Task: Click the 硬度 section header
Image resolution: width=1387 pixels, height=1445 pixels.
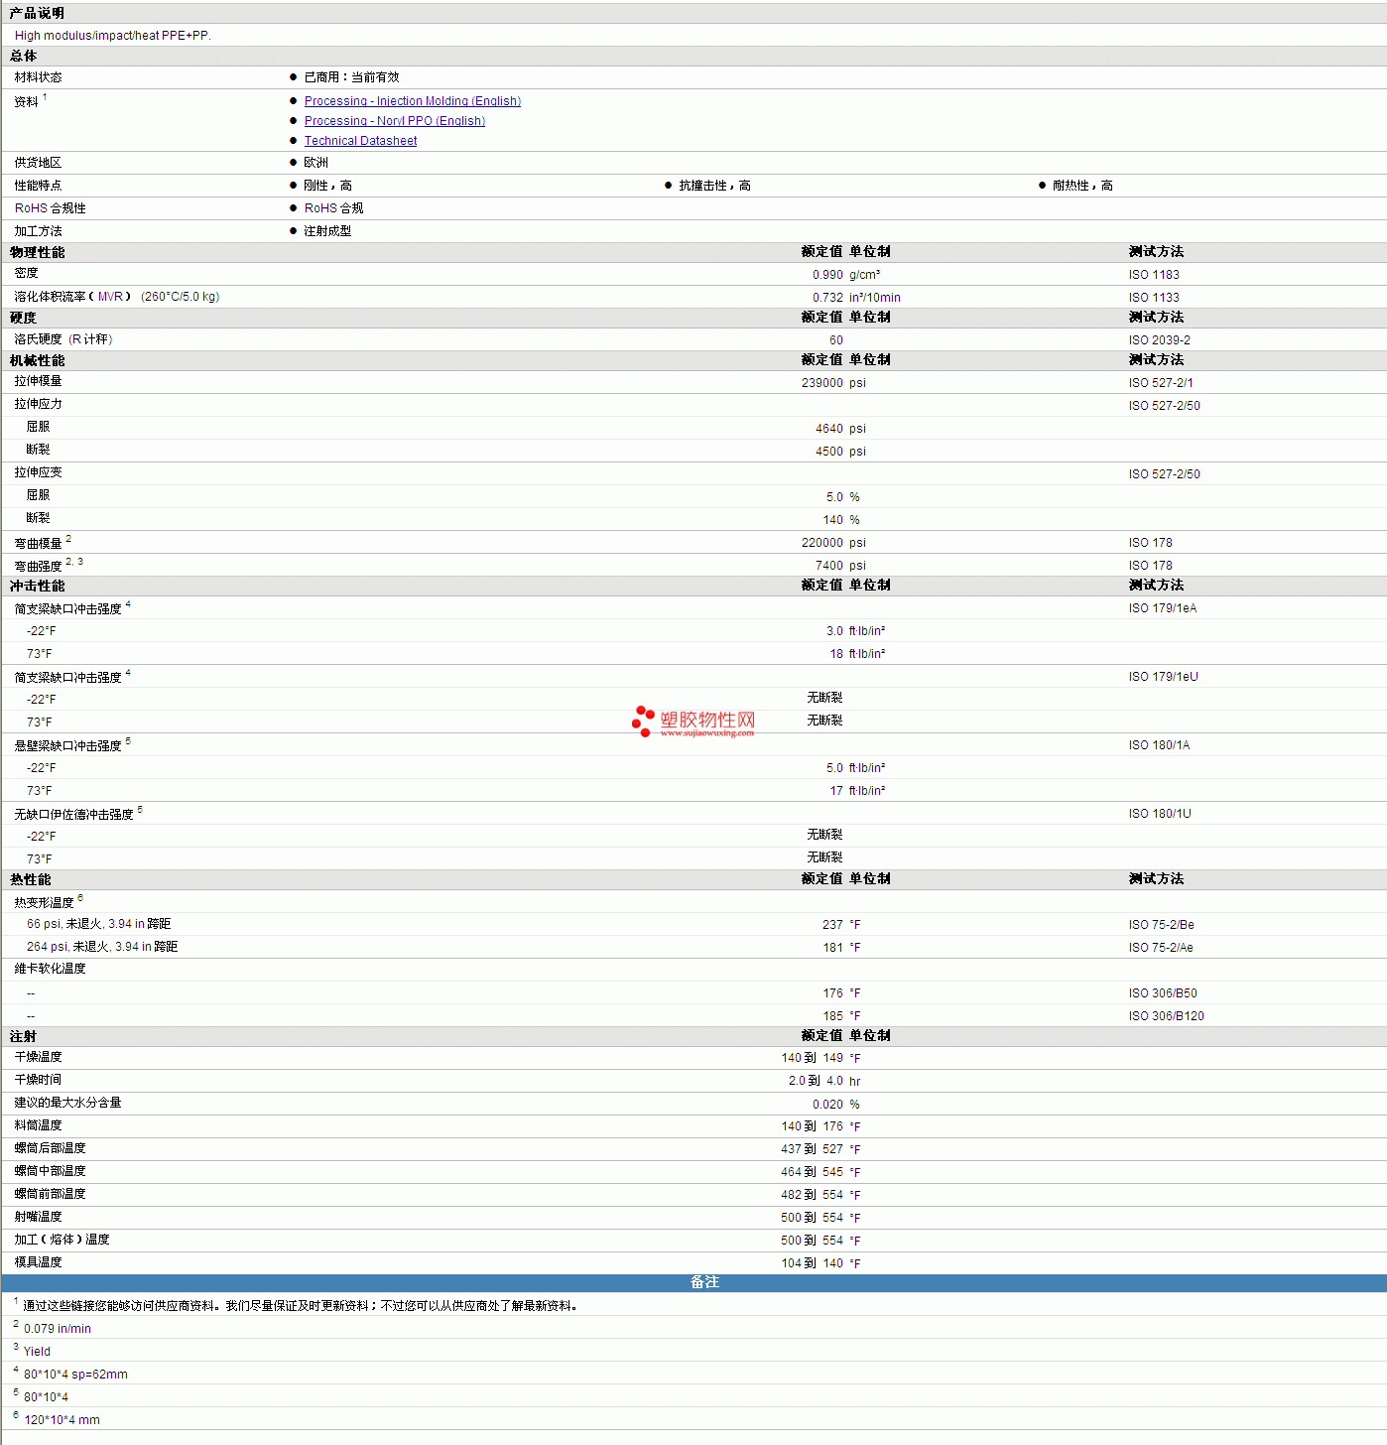Action: coord(23,318)
